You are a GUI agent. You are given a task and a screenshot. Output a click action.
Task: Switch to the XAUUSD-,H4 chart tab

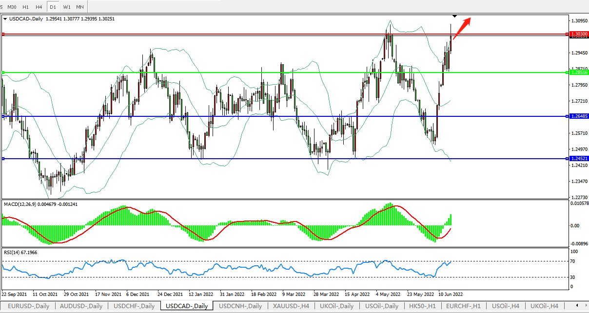[291, 306]
